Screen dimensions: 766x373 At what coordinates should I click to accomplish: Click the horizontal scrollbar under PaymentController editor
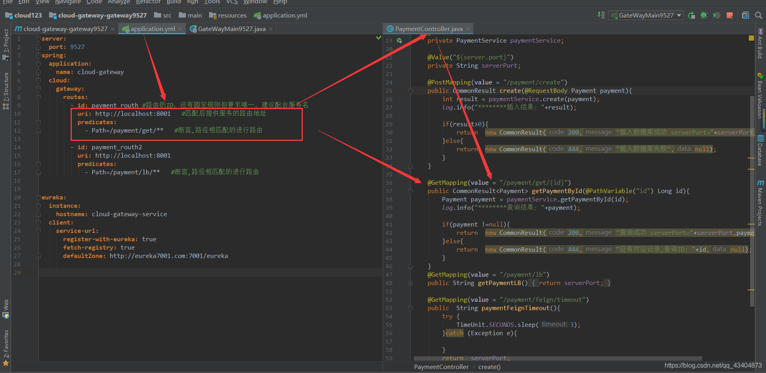(558, 358)
